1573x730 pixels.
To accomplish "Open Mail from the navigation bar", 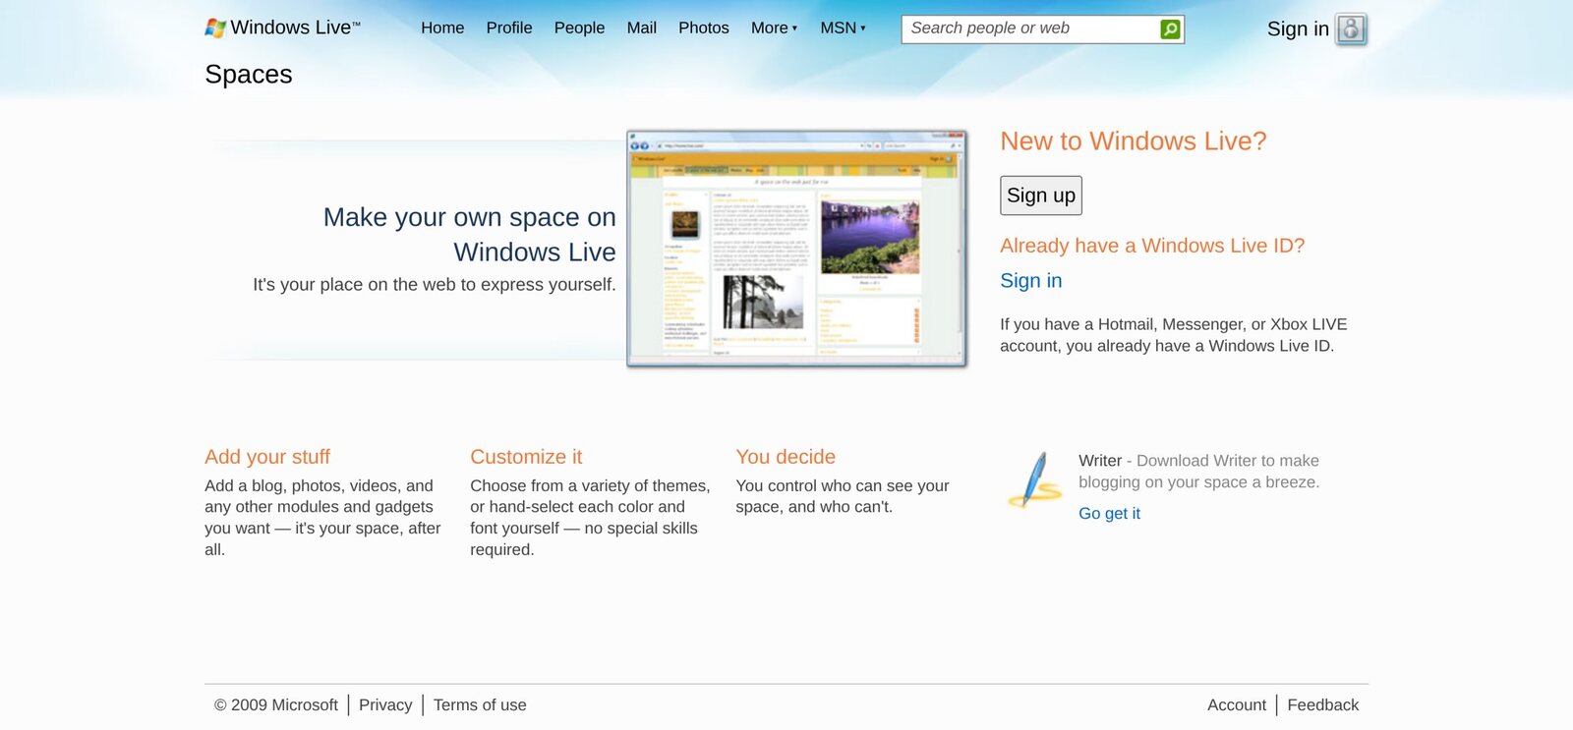I will pyautogui.click(x=642, y=28).
